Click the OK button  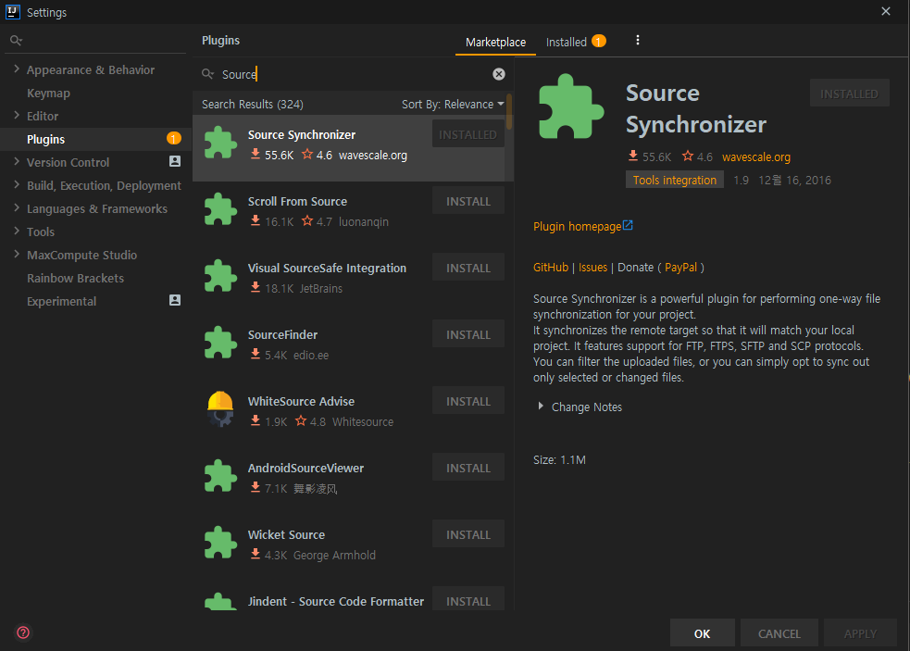[x=703, y=633]
